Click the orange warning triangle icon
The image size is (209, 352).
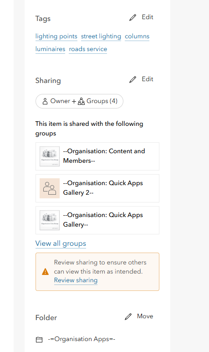pyautogui.click(x=45, y=272)
